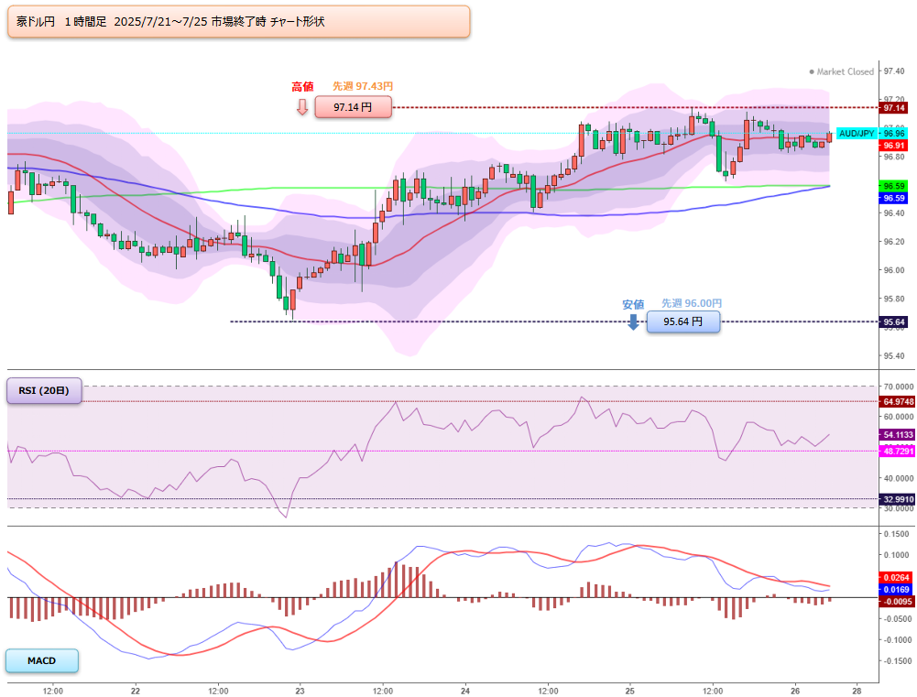Click the 0.1500 MACD axis tick

(x=897, y=534)
